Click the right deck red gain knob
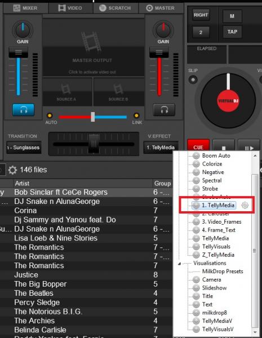Viewport: 262px width, 338px height. 163,30
